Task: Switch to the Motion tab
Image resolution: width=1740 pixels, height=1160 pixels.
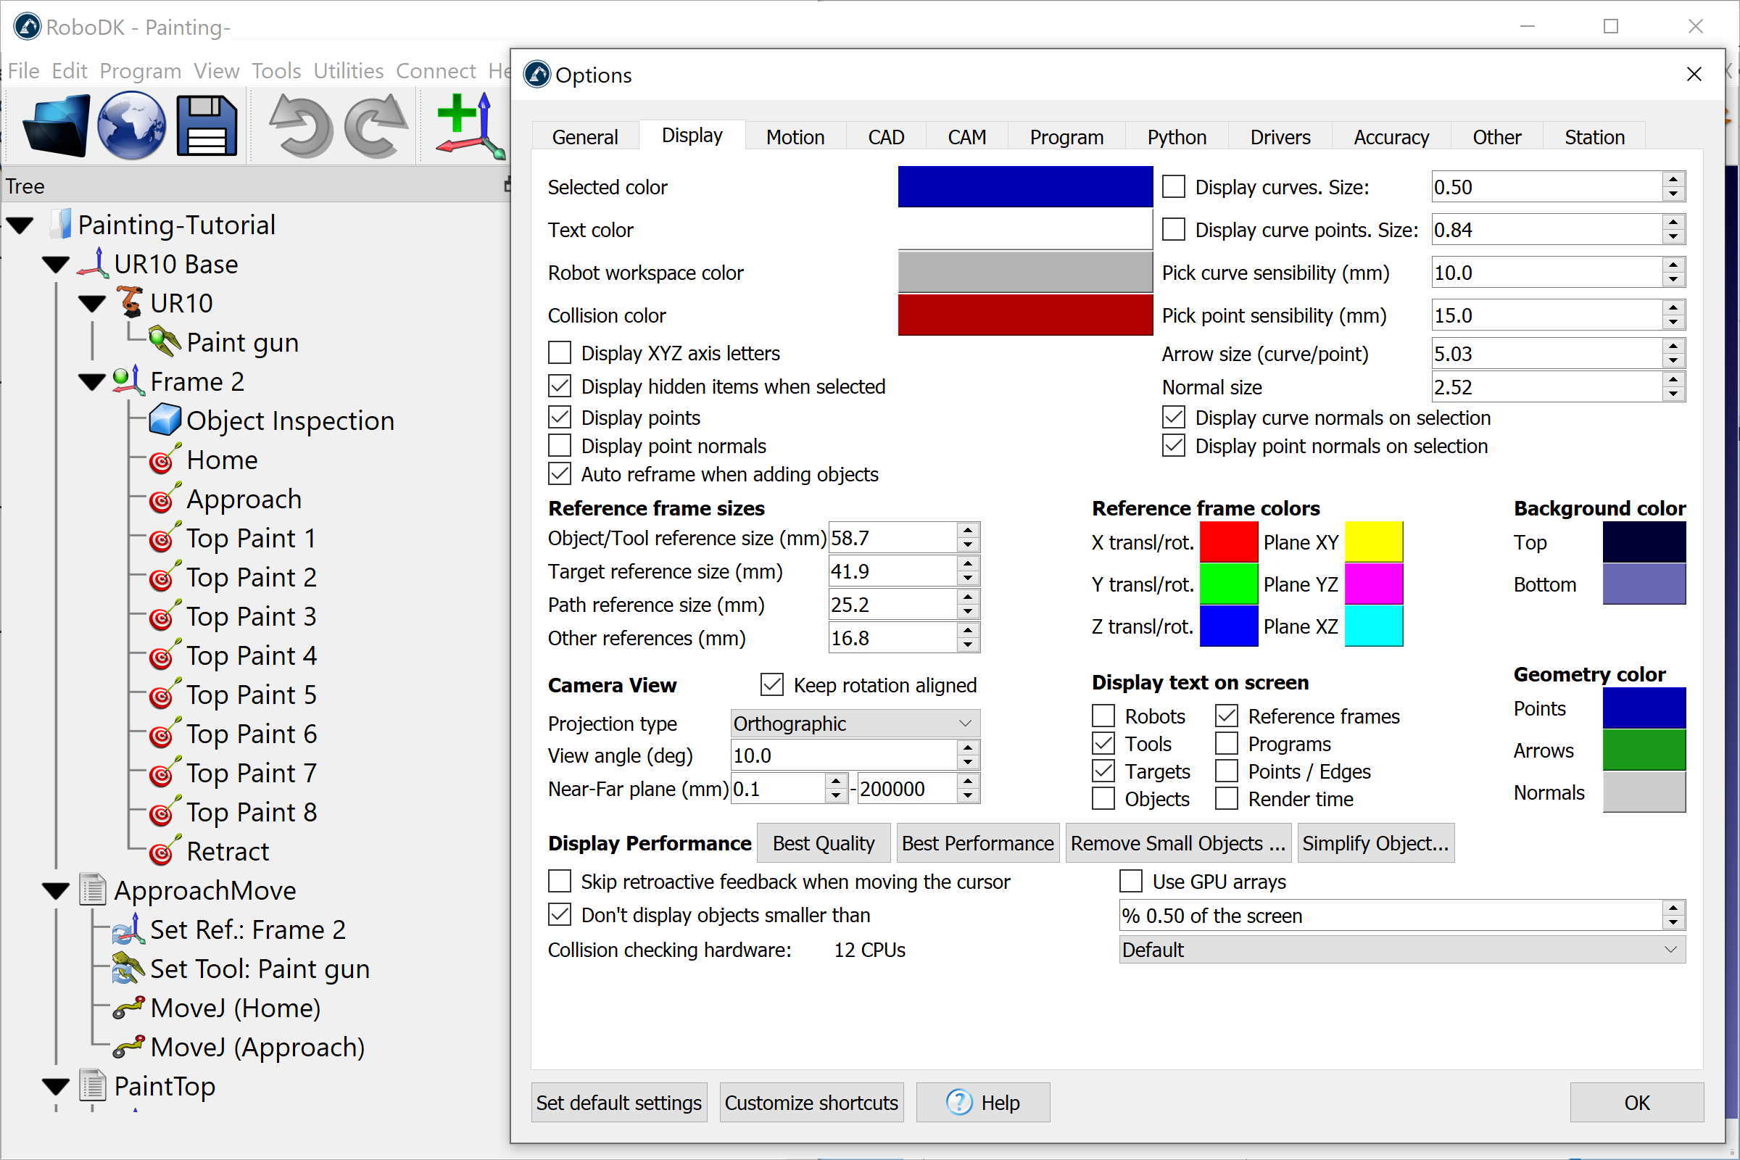Action: coord(795,137)
